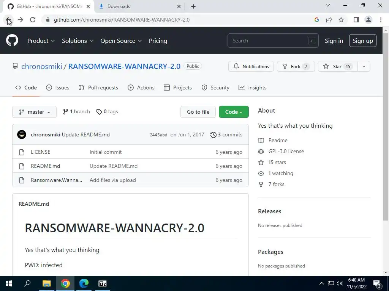Screen dimensions: 389x291
Task: Switch to the Security tab
Action: (x=215, y=88)
